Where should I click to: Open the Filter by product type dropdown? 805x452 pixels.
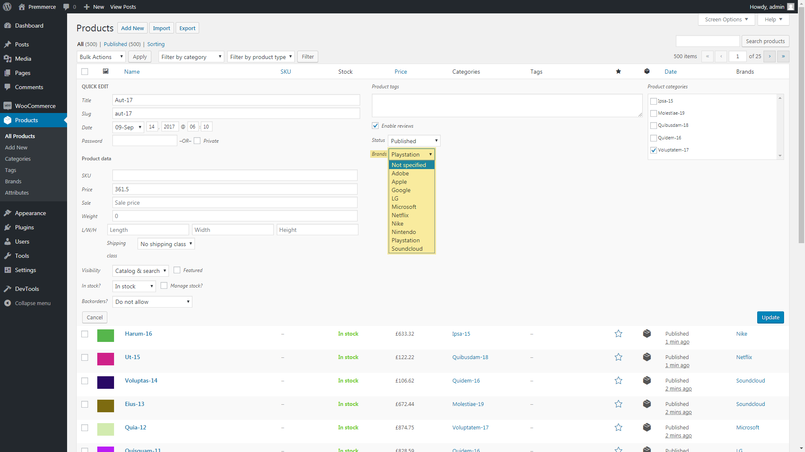(261, 57)
